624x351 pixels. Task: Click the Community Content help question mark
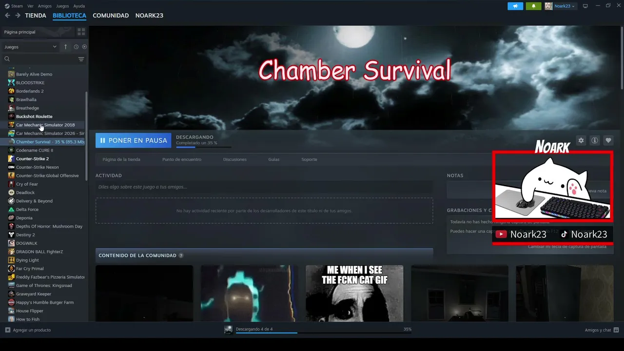pos(181,255)
